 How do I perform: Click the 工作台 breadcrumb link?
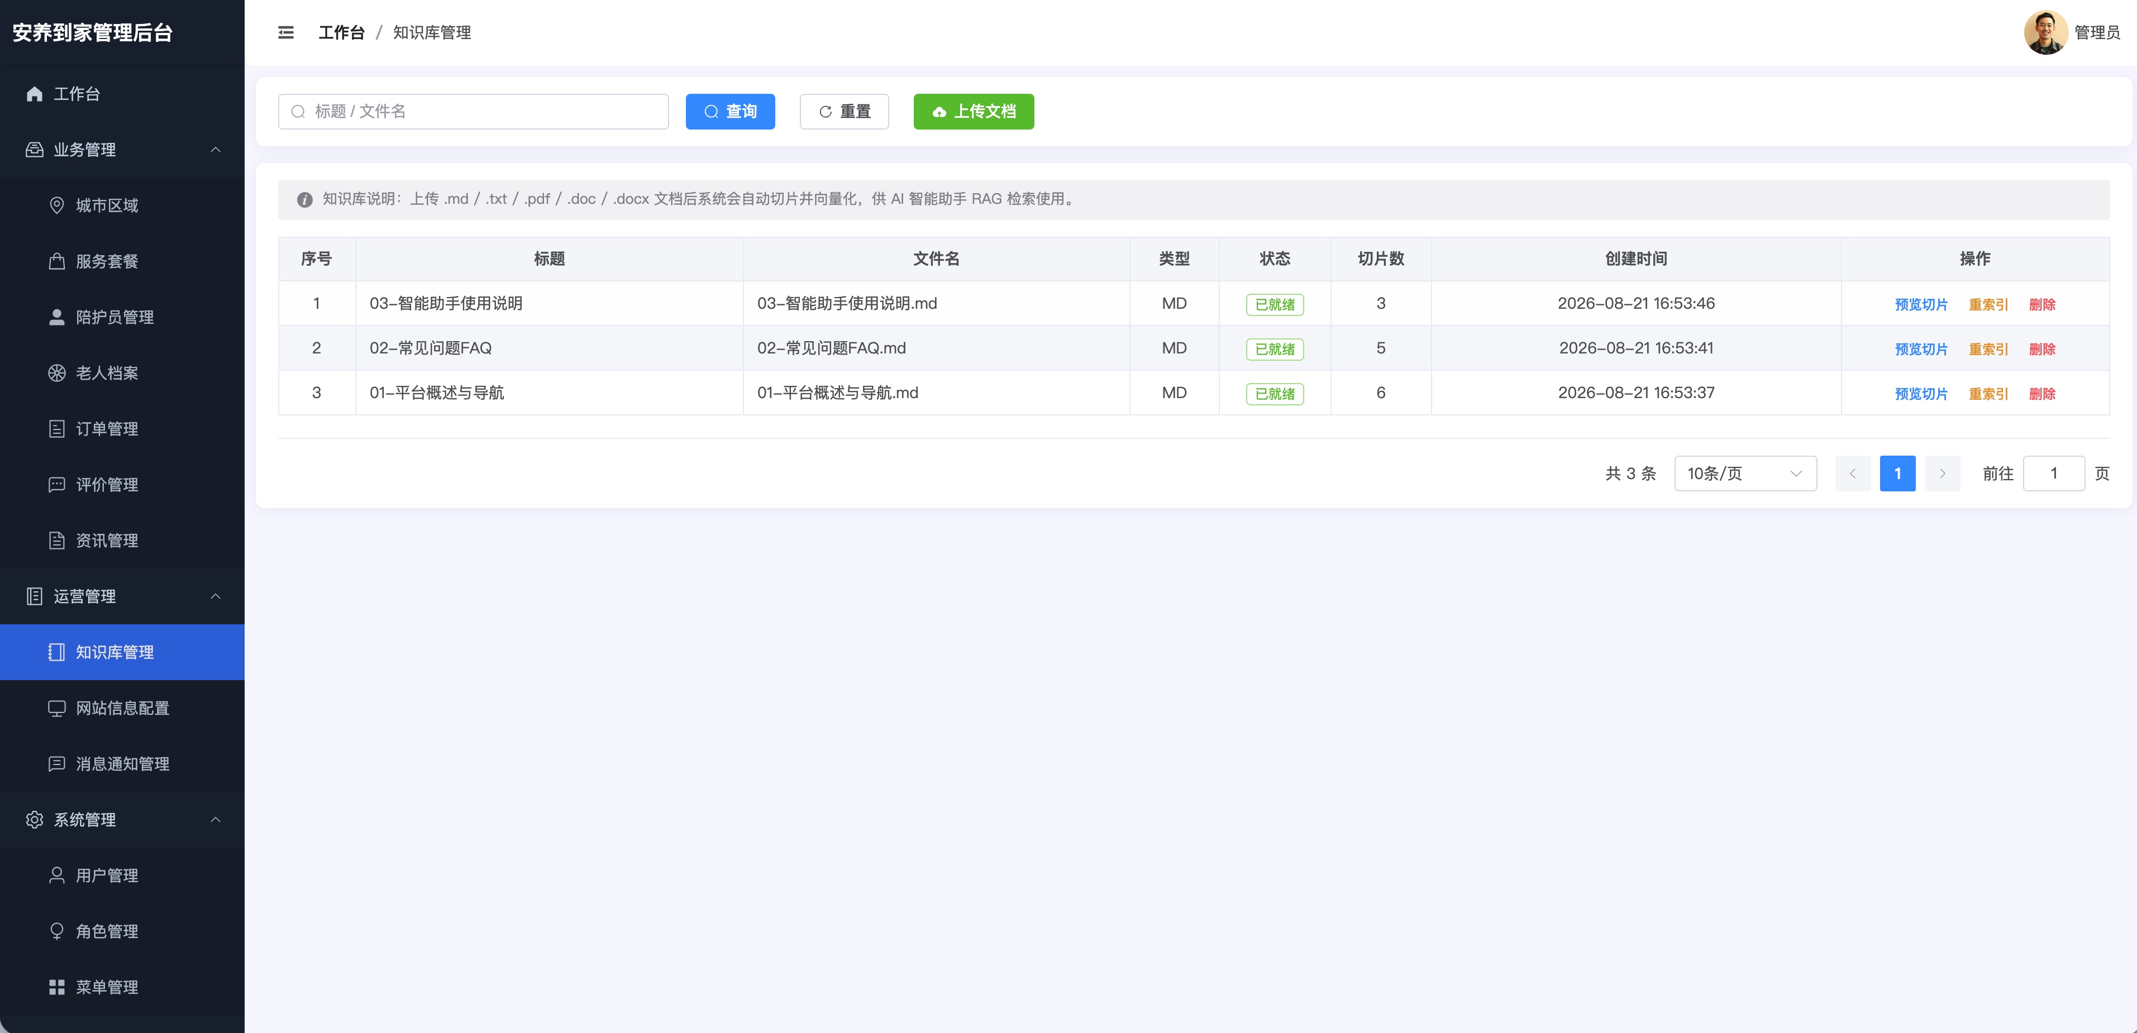341,32
